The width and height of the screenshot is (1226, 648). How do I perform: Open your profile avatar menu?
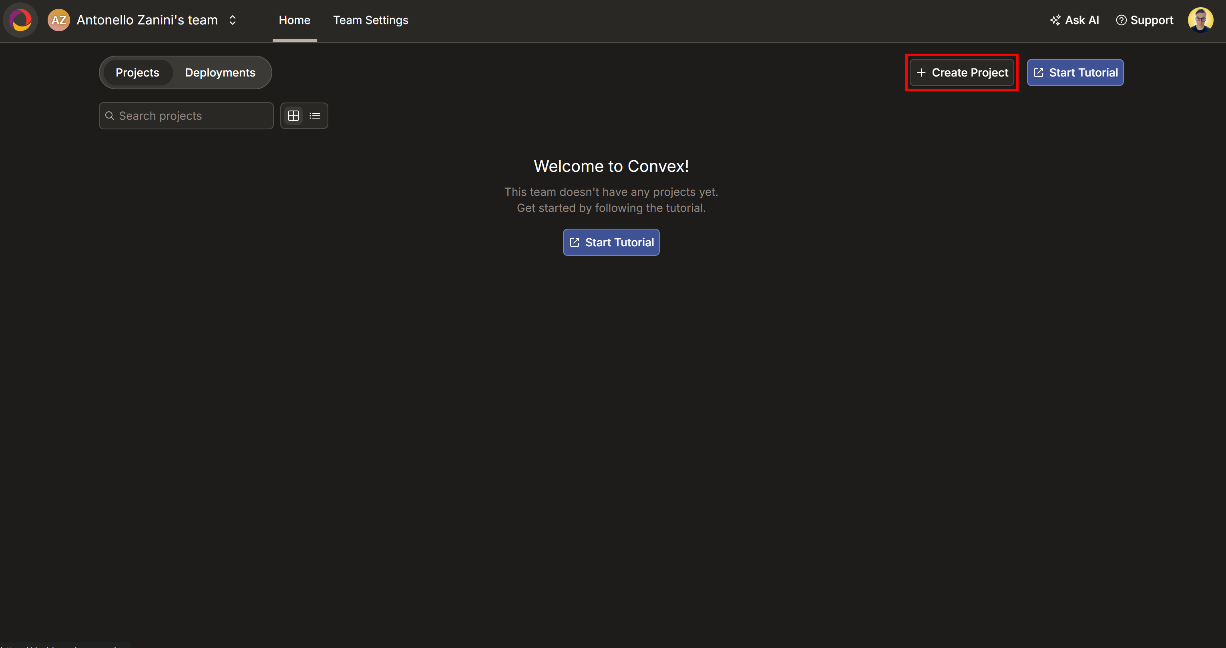point(1201,19)
